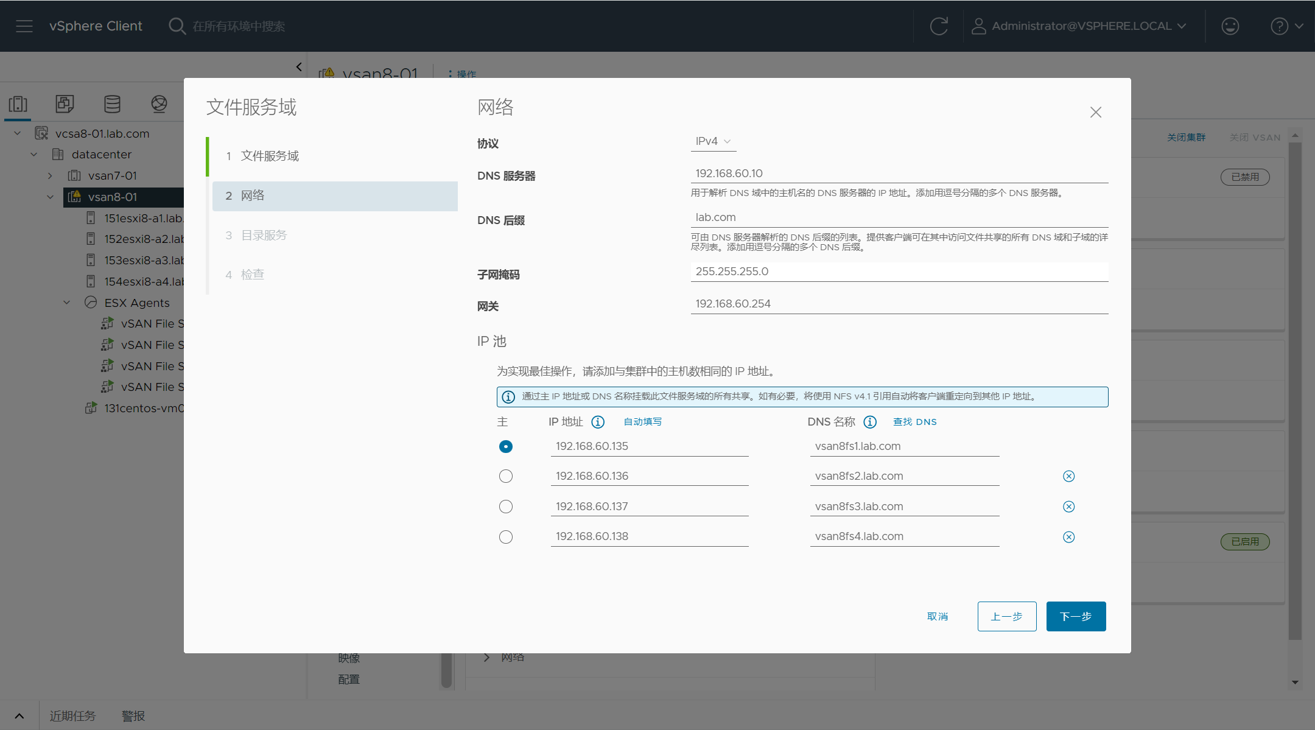
Task: Edit the vsan8fs3.lab.com DNS name field
Action: (x=905, y=507)
